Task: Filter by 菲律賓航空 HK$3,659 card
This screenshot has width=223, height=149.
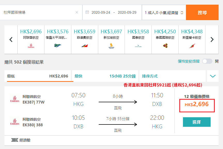Action: click(x=84, y=40)
